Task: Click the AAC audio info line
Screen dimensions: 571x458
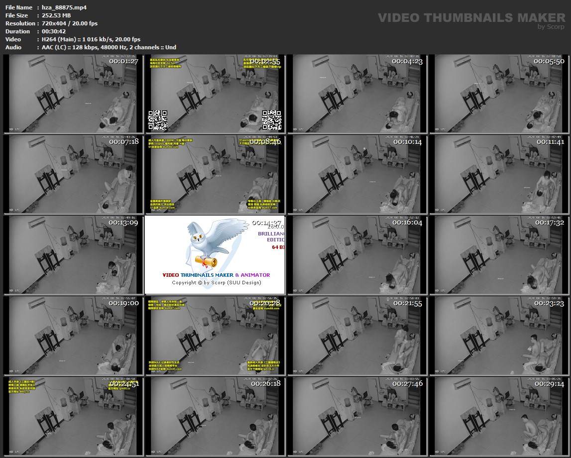Action: click(106, 47)
